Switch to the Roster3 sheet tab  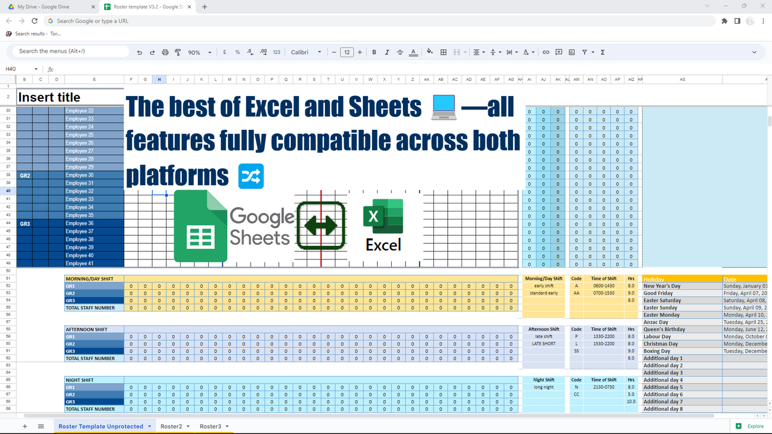click(x=210, y=427)
